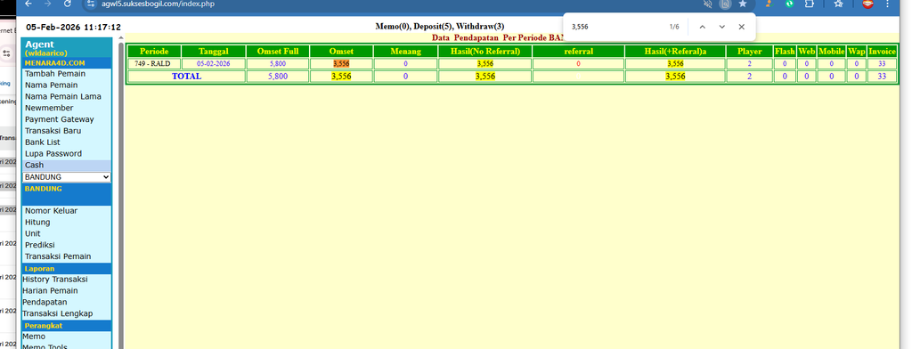Click Player value 2 in RALD row
This screenshot has height=349, width=912.
coord(749,63)
